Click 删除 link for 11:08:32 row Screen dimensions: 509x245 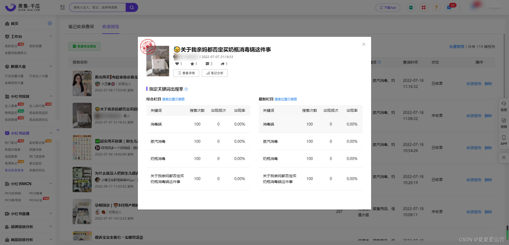click(488, 116)
